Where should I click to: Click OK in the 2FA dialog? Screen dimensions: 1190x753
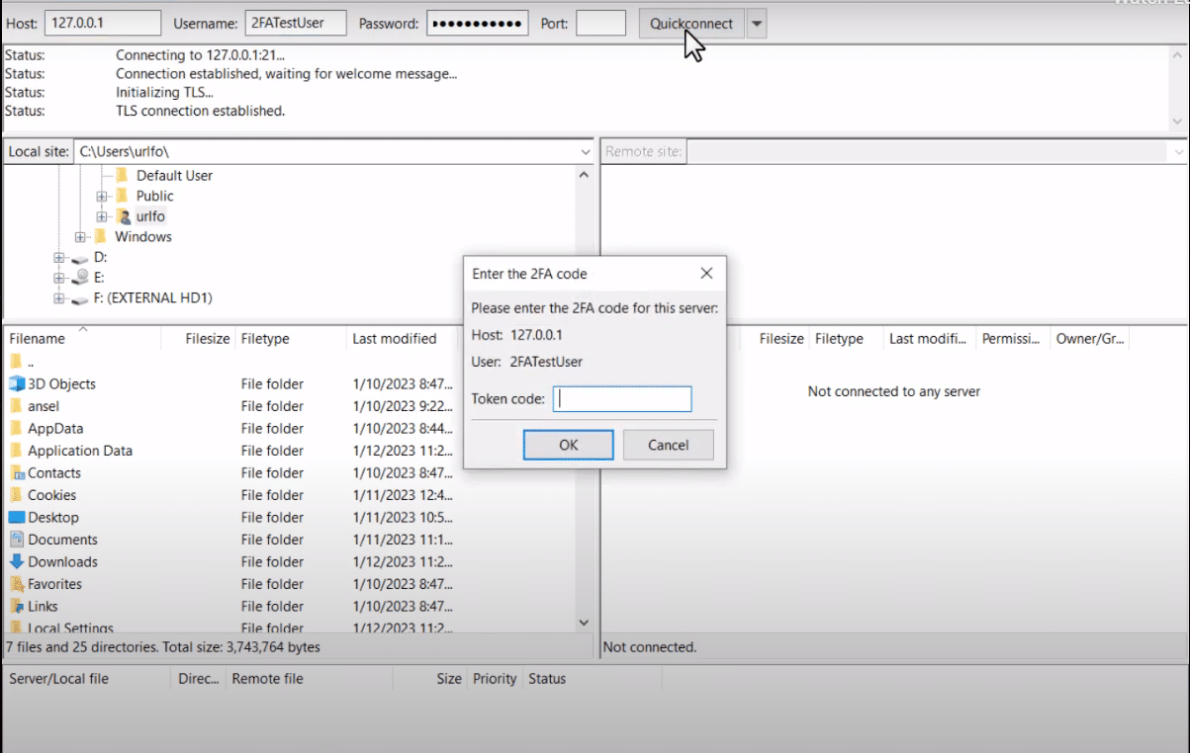point(568,445)
